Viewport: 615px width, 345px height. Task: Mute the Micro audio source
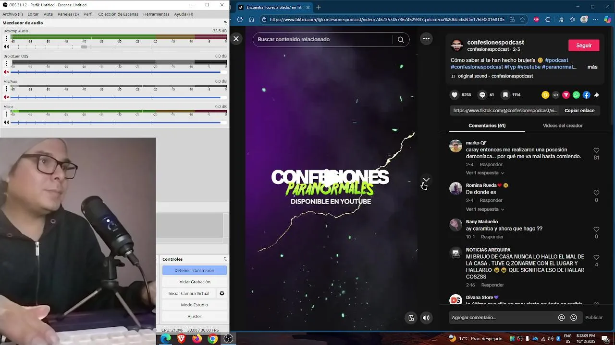coord(6,122)
